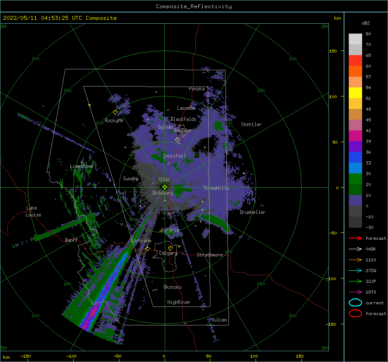Click the ThreeHills label
This screenshot has width=388, height=362.
(216, 188)
